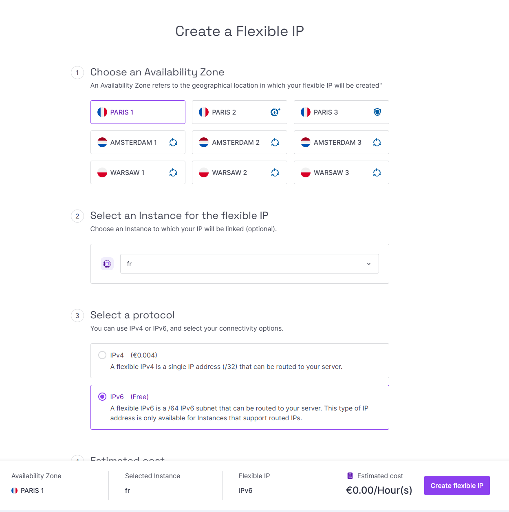Click the shield icon on PARIS 3 zone

(377, 112)
